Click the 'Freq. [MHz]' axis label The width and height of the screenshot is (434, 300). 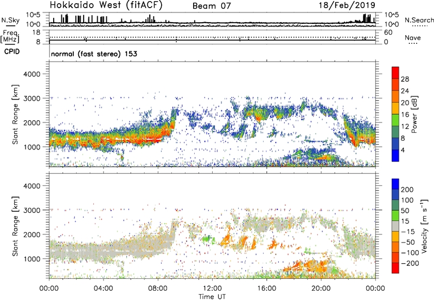[x=10, y=37]
